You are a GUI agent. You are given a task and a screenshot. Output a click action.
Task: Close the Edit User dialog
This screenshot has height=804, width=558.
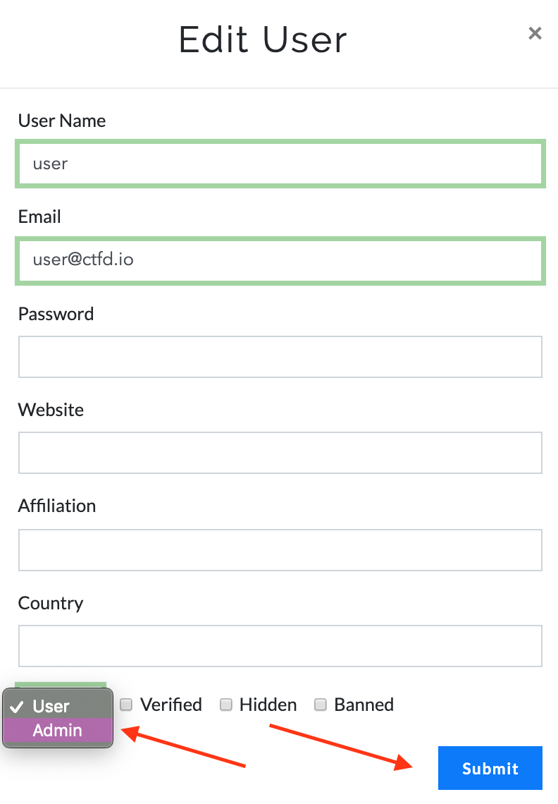pos(535,33)
